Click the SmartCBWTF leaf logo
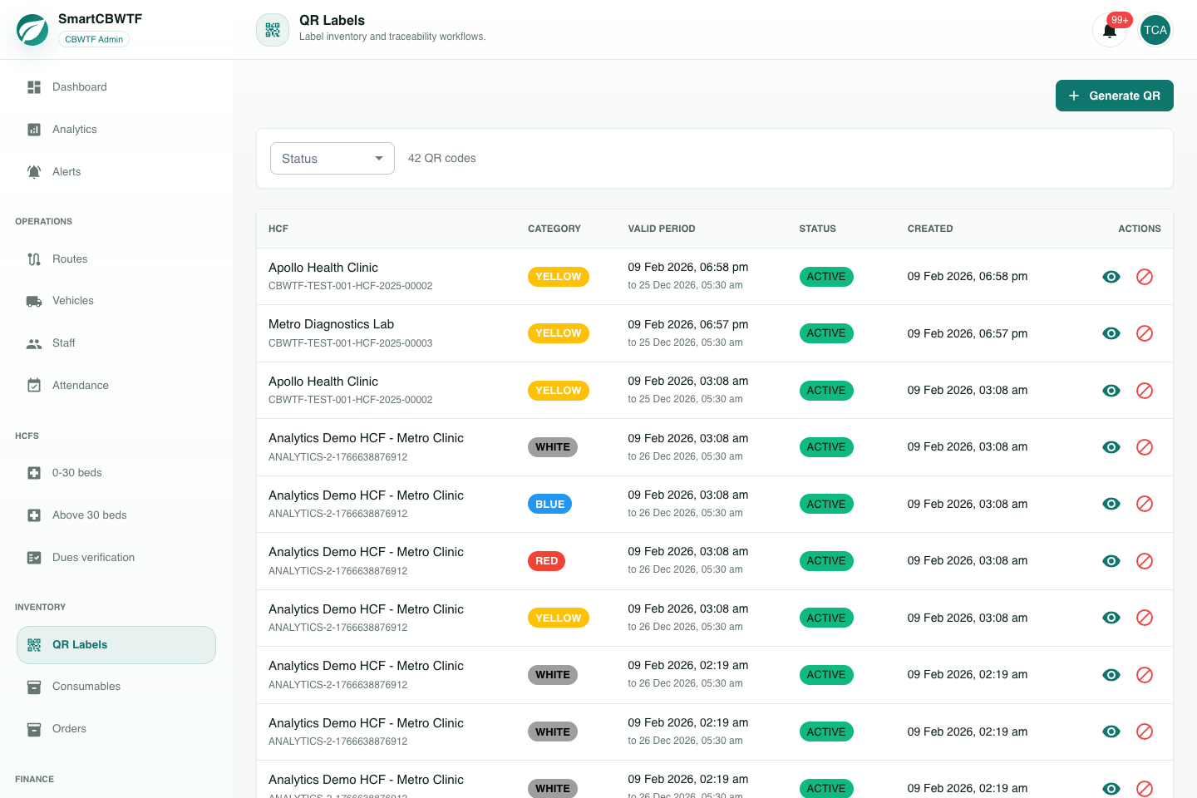 tap(32, 30)
